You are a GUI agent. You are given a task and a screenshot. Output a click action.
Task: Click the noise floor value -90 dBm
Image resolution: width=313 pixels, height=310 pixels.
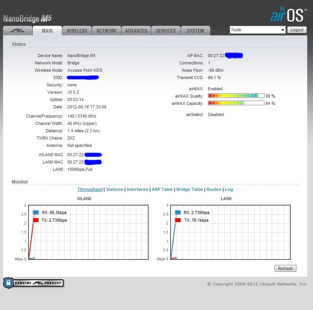[x=216, y=70]
